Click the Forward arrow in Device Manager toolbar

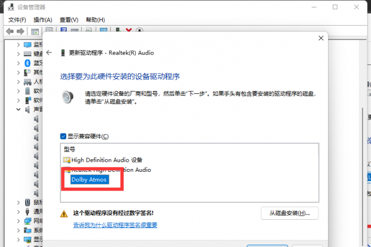click(x=21, y=31)
